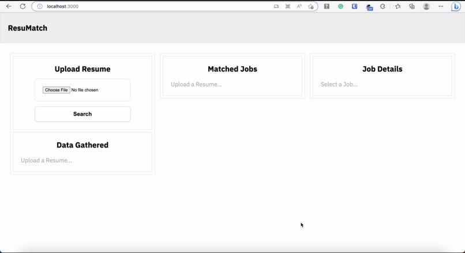This screenshot has width=465, height=253.
Task: Open the extension icon showing Off badge
Action: [x=369, y=7]
